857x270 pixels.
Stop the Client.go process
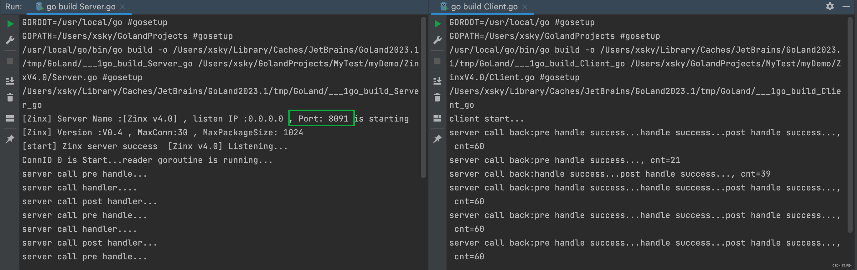click(438, 61)
